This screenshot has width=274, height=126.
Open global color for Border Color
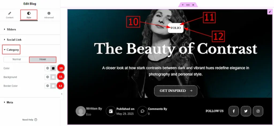[48, 86]
